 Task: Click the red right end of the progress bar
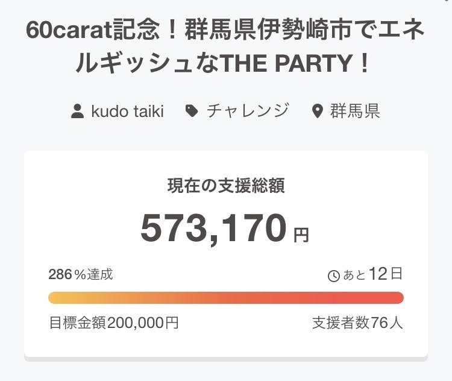coord(397,298)
